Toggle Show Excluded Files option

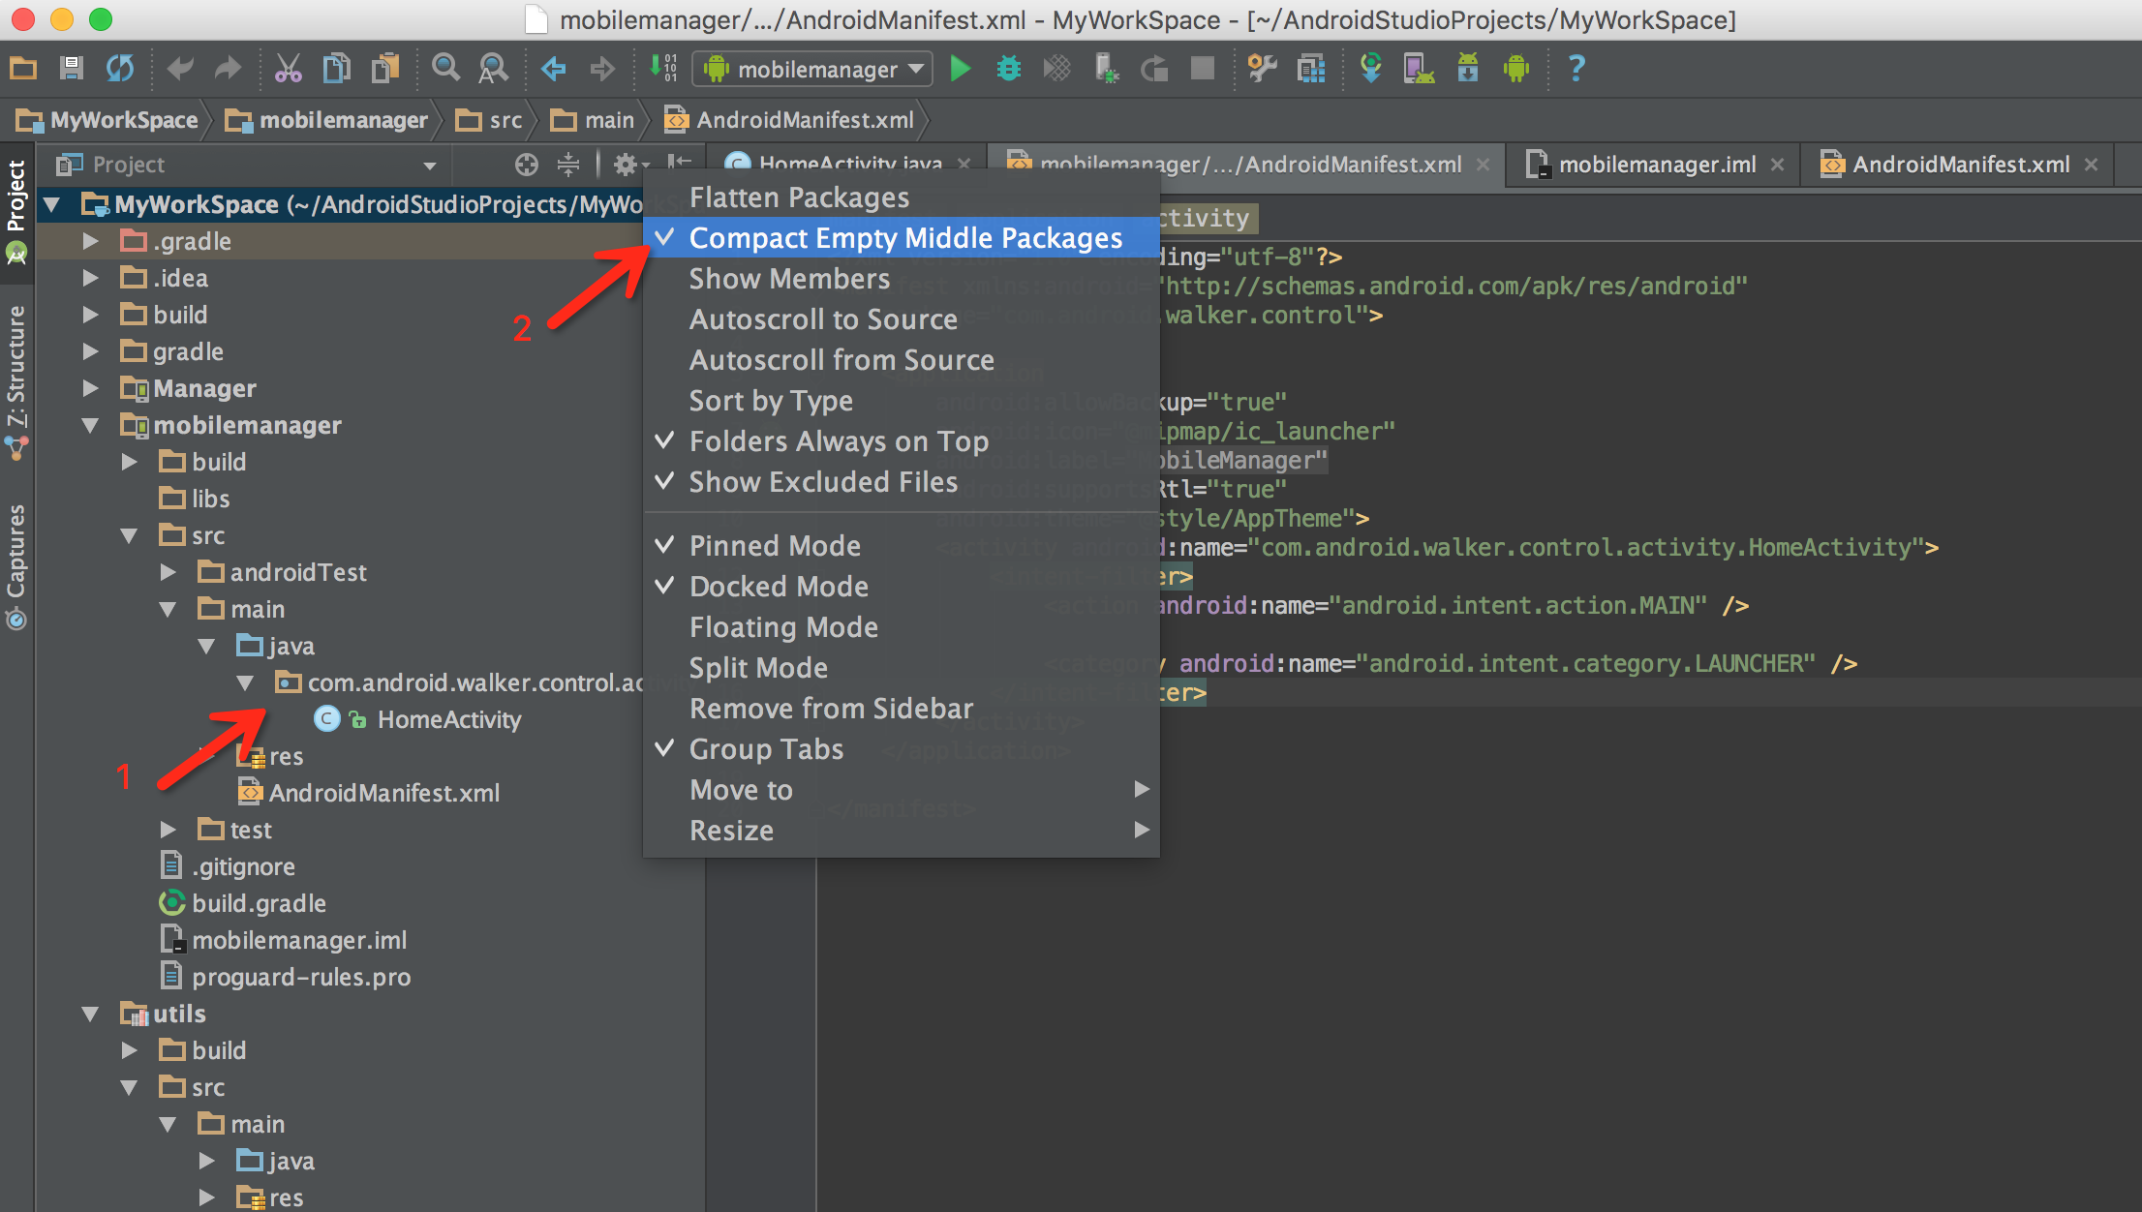(x=901, y=482)
